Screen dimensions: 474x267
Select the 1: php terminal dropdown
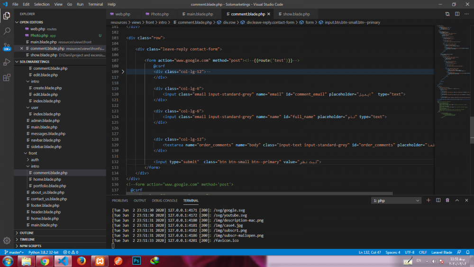[x=396, y=201]
